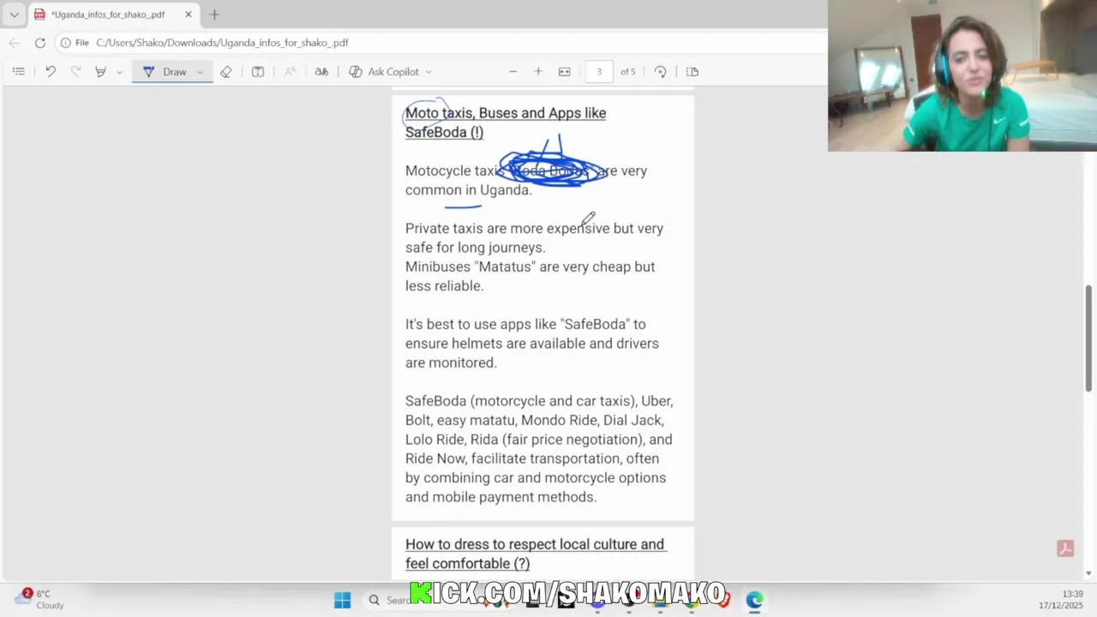
Task: Click the text 'SafeBoda (motorcycle and car taxis), Uber,'
Action: point(539,401)
